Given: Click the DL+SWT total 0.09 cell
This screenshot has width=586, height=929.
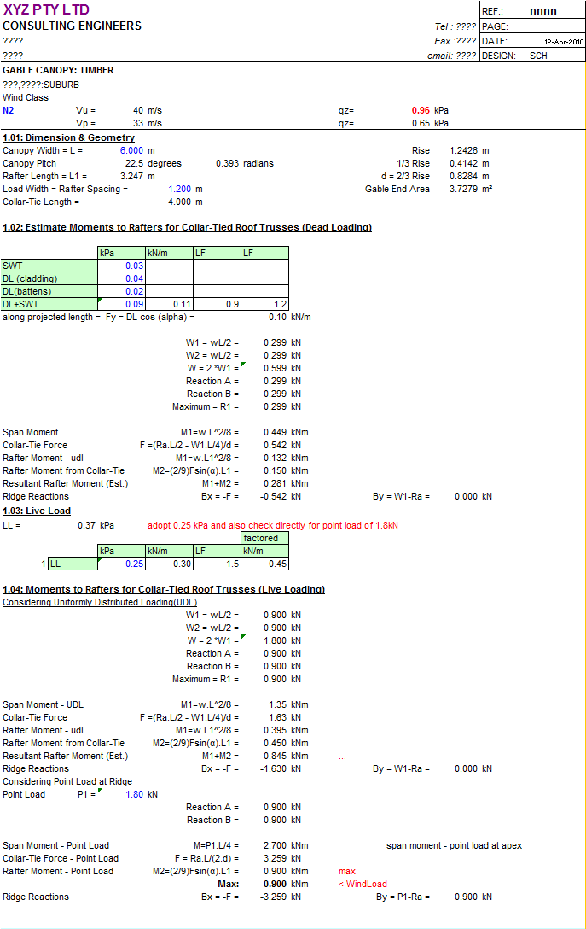Looking at the screenshot, I should click(x=121, y=304).
